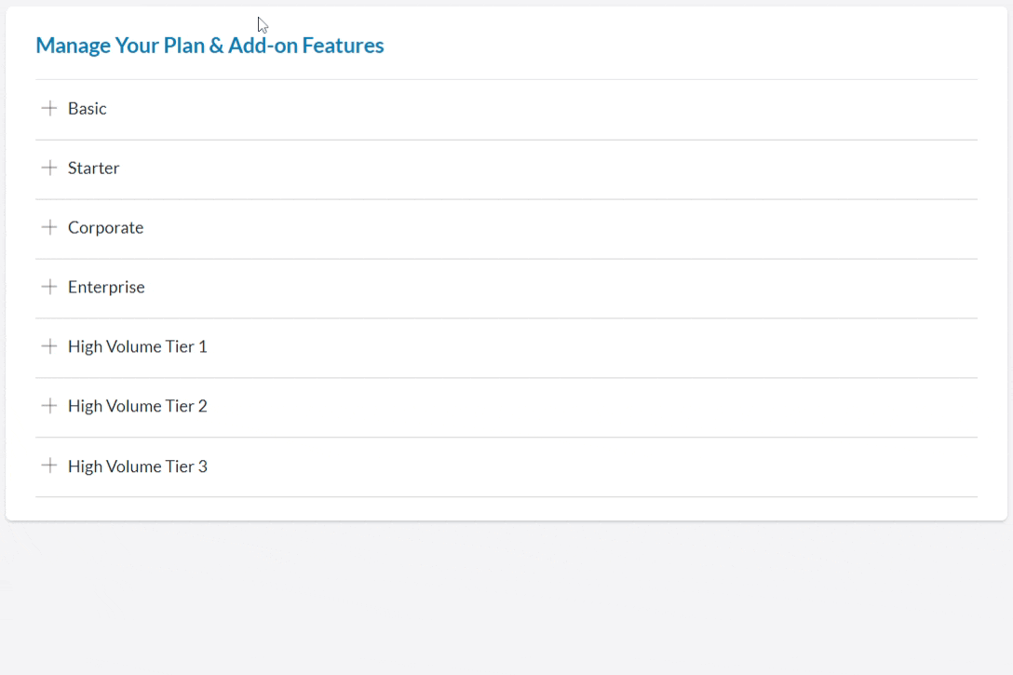
Task: Click the plus icon beside Basic
Action: point(49,108)
